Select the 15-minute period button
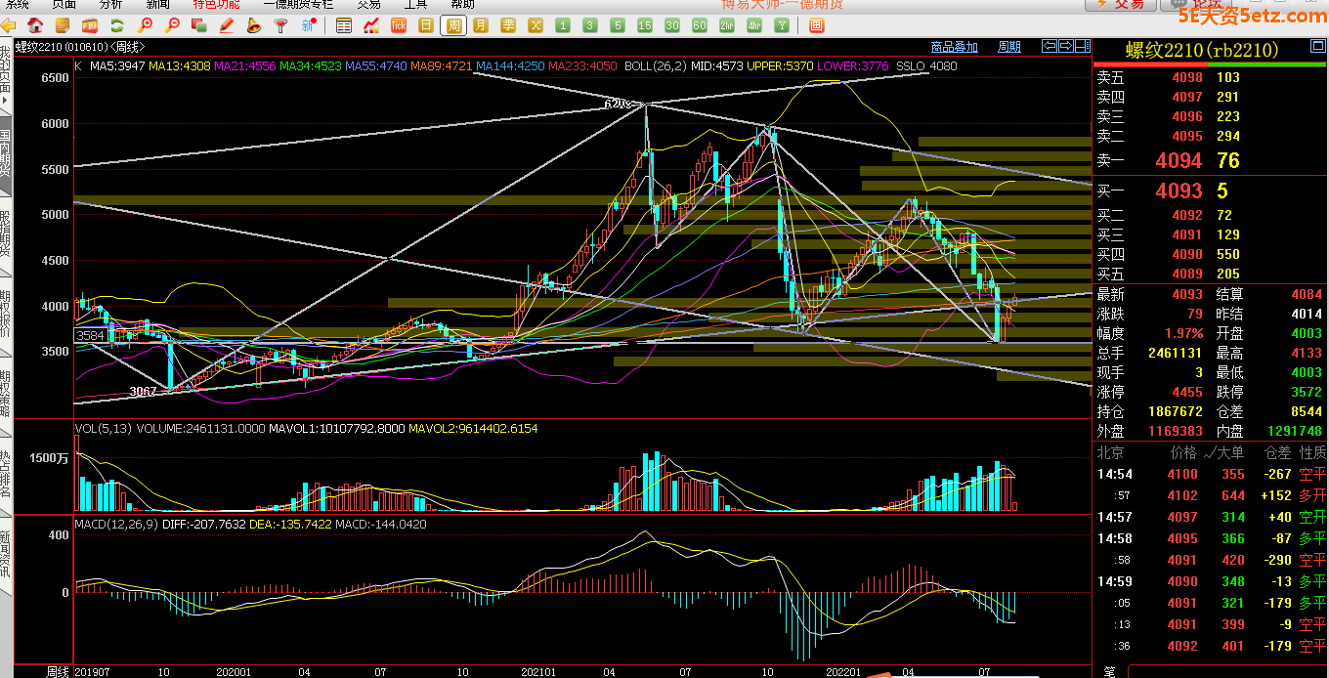The height and width of the screenshot is (678, 1329). click(645, 25)
